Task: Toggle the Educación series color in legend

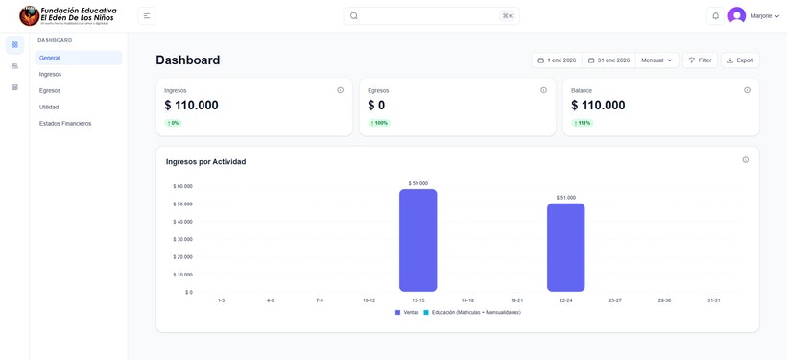Action: click(x=426, y=313)
